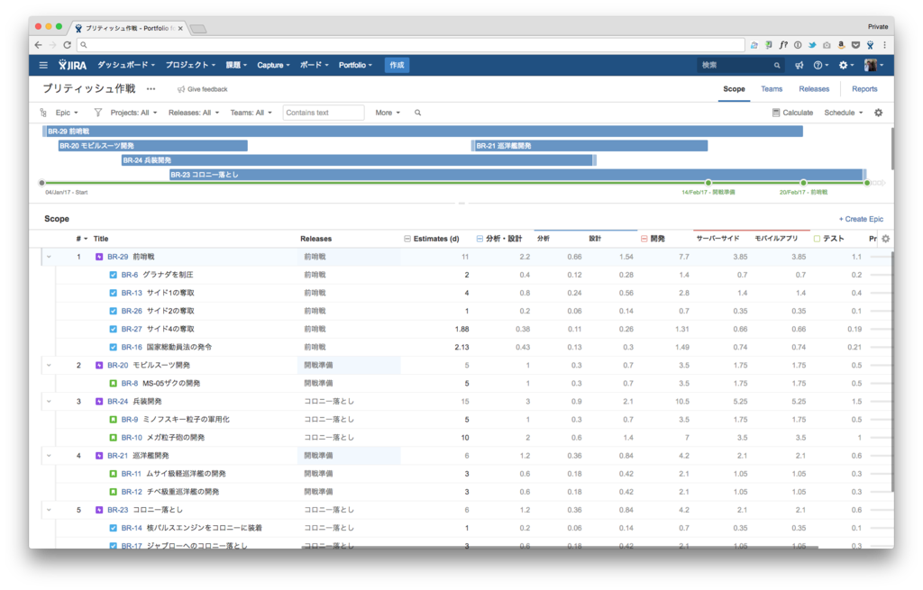Viewport: 923px width, 590px height.
Task: Open issue link BR-12
Action: (x=132, y=492)
